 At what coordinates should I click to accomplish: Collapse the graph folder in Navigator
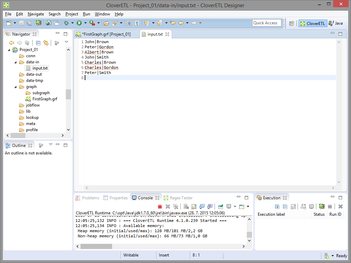click(x=16, y=87)
